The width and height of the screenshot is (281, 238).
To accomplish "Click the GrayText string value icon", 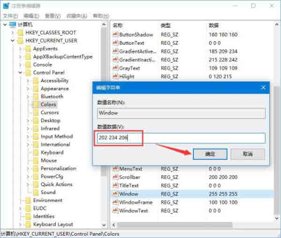I will pos(115,68).
